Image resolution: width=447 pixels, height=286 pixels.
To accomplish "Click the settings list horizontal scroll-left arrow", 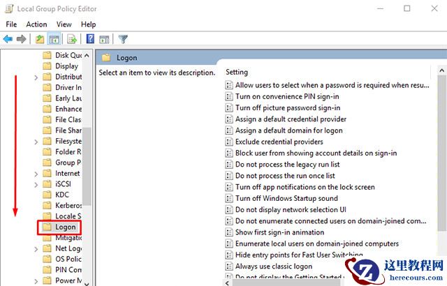I will (x=227, y=283).
